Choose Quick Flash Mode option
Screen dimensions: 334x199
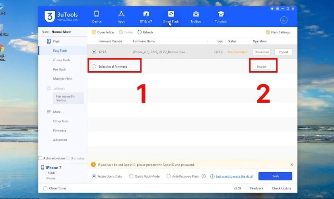click(131, 176)
